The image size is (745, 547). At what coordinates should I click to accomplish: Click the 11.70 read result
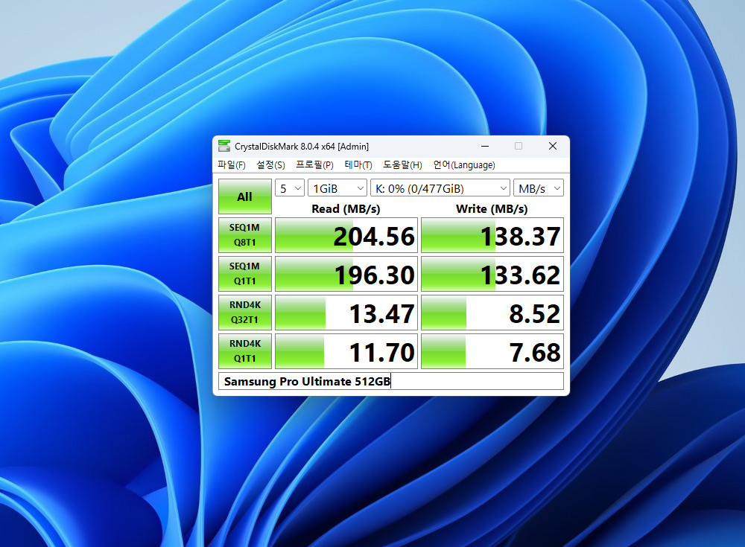(x=346, y=351)
